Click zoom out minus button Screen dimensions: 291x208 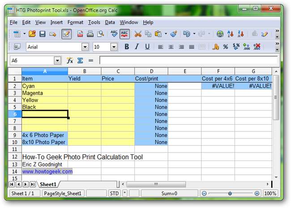[x=204, y=194]
